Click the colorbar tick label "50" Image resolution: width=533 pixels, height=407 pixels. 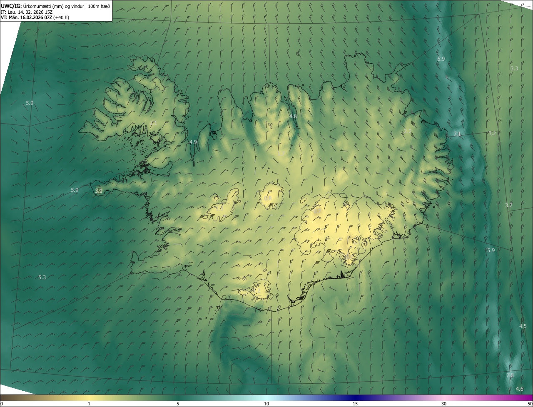click(x=530, y=404)
